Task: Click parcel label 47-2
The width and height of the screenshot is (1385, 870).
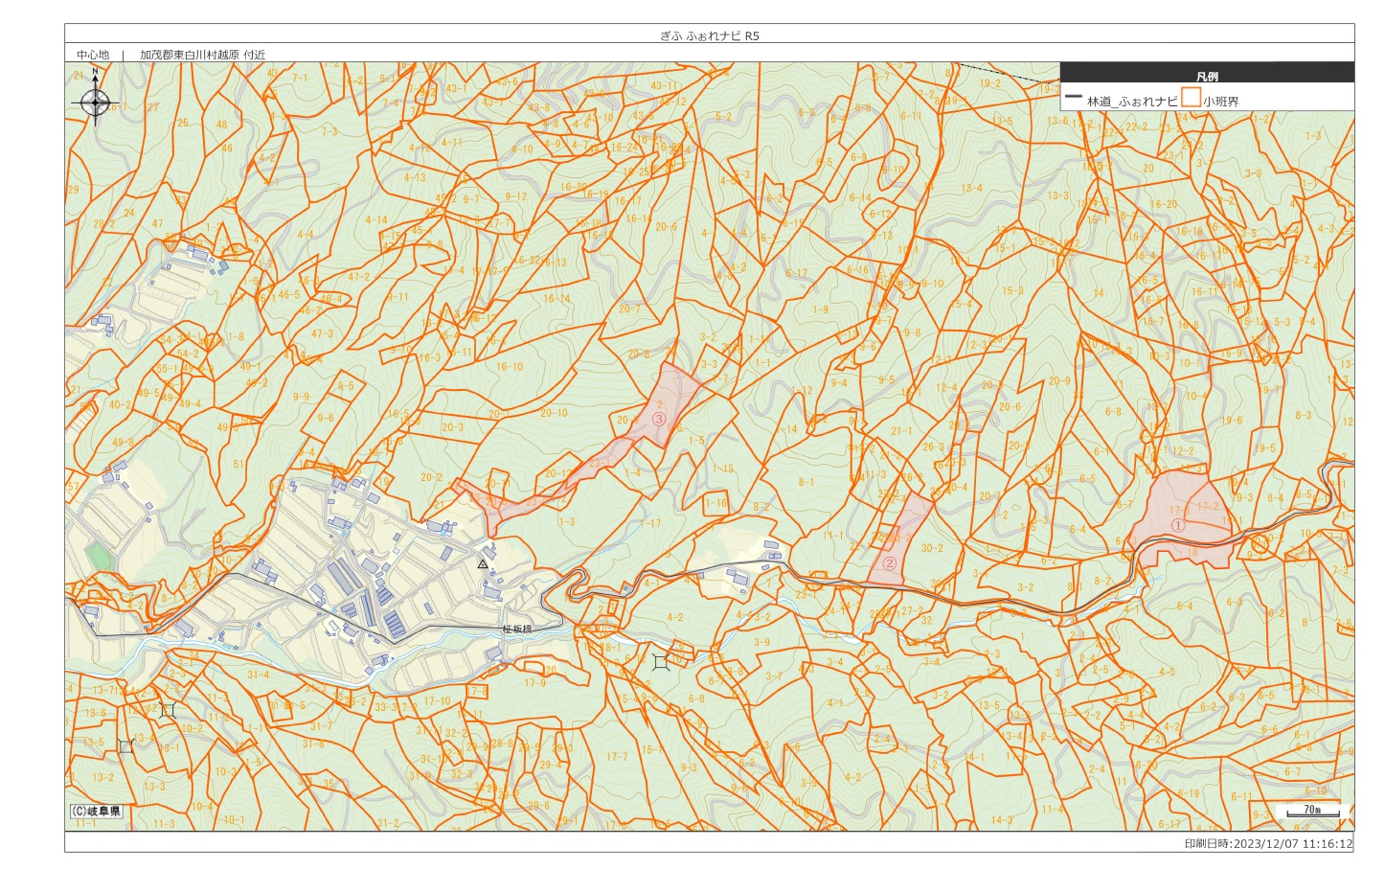Action: pos(358,276)
